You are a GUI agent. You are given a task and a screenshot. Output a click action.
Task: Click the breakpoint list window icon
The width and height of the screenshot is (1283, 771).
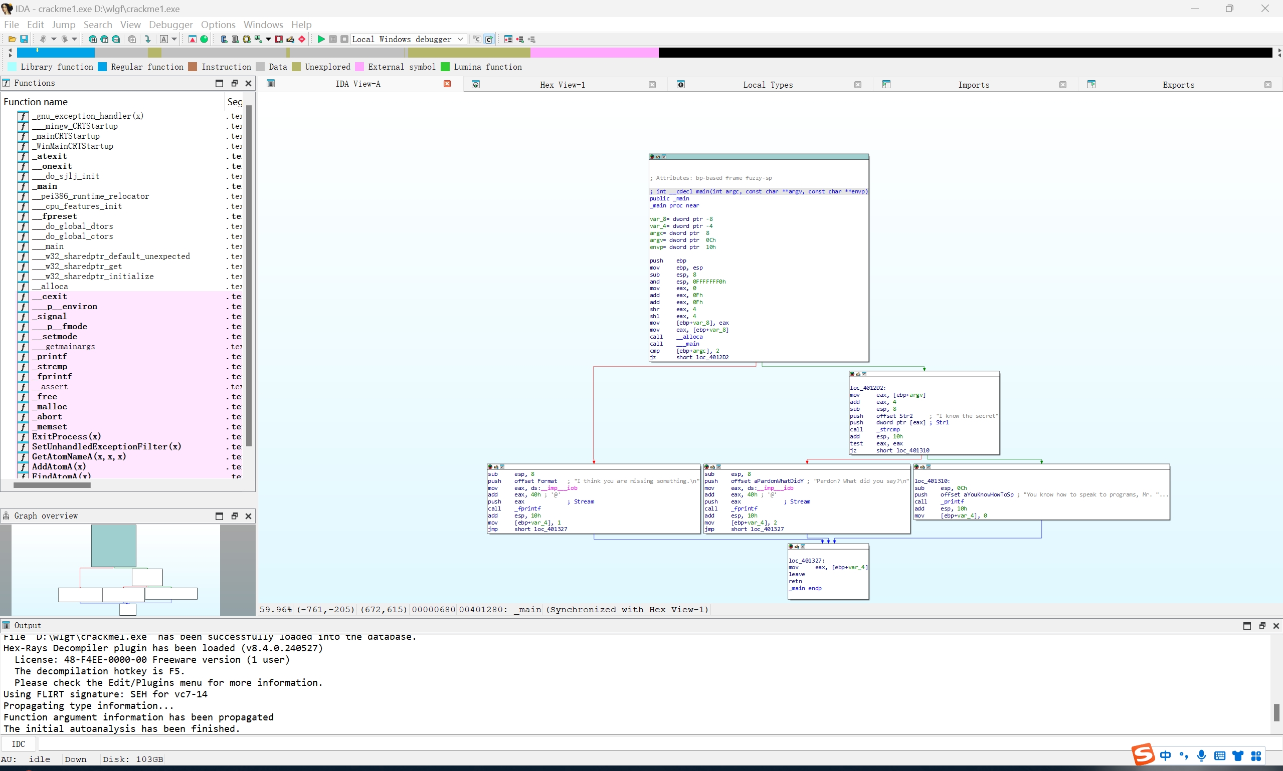coord(508,39)
